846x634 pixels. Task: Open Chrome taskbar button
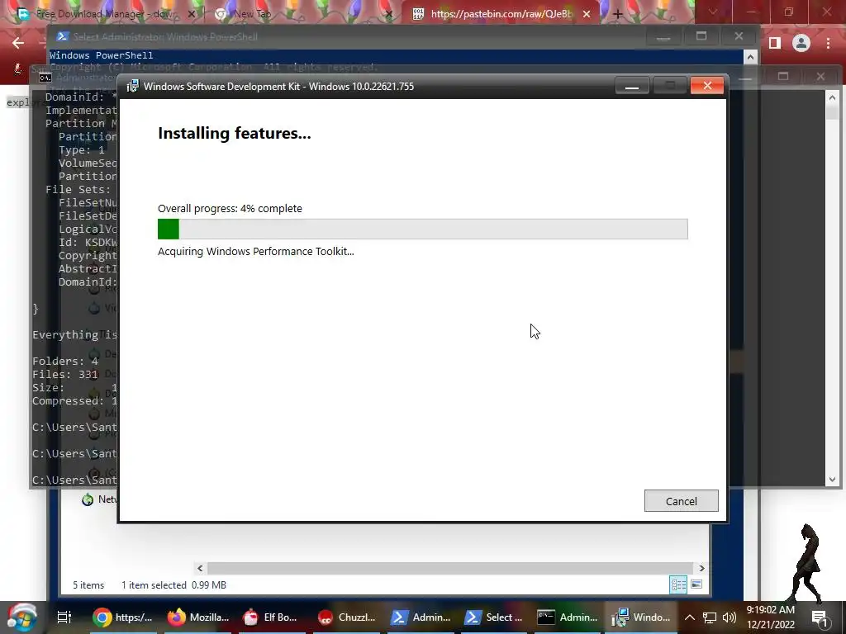122,617
